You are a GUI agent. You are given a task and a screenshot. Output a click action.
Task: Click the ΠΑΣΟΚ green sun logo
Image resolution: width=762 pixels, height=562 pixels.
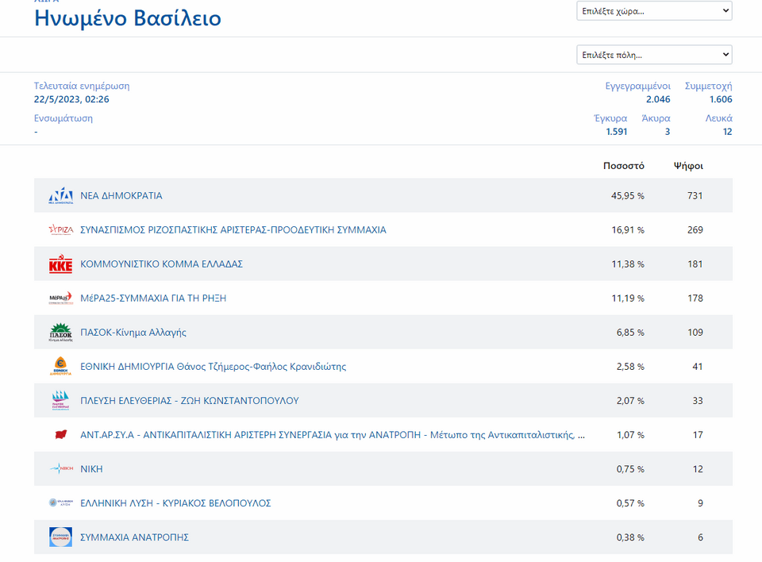(61, 332)
